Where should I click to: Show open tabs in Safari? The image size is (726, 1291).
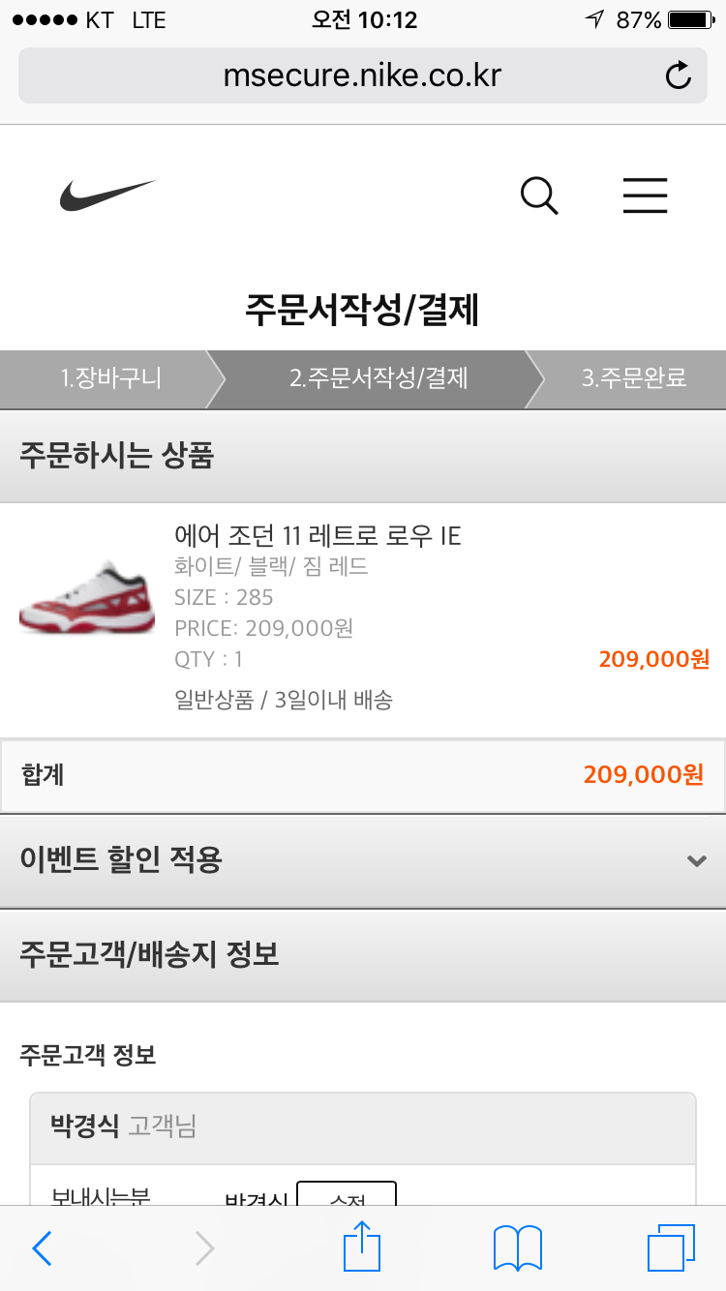(671, 1247)
